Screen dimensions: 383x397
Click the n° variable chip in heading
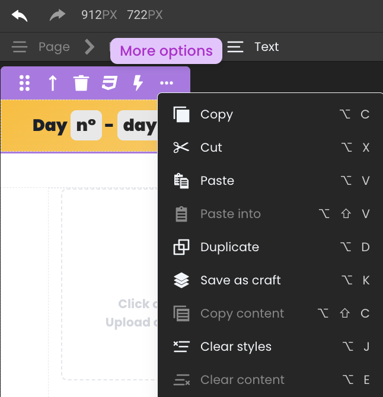pos(86,126)
